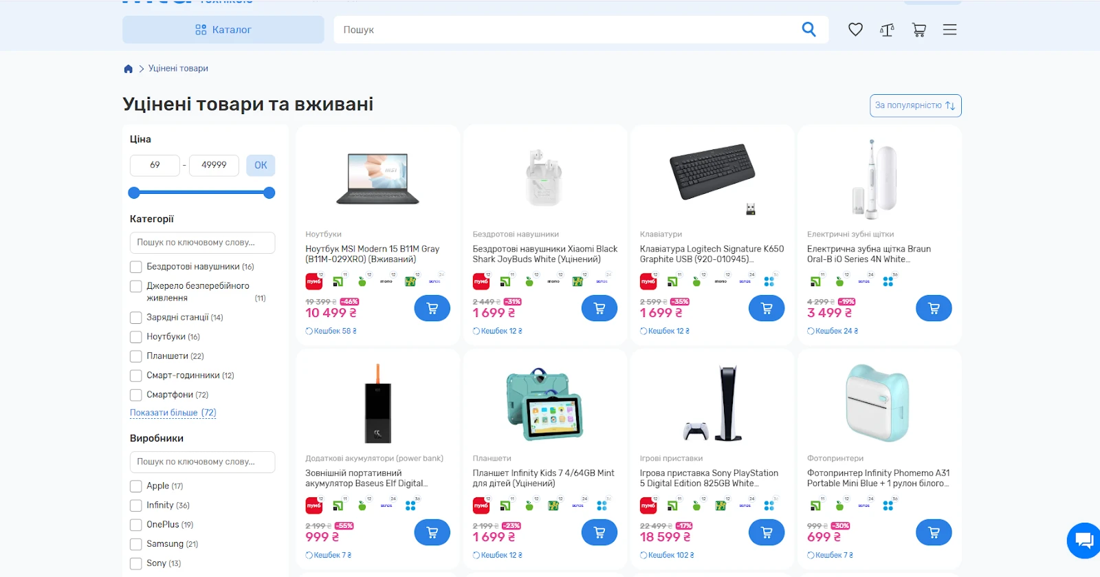Image resolution: width=1100 pixels, height=577 pixels.
Task: Open Планшет Infinity Kids 7 product link
Action: [x=543, y=478]
